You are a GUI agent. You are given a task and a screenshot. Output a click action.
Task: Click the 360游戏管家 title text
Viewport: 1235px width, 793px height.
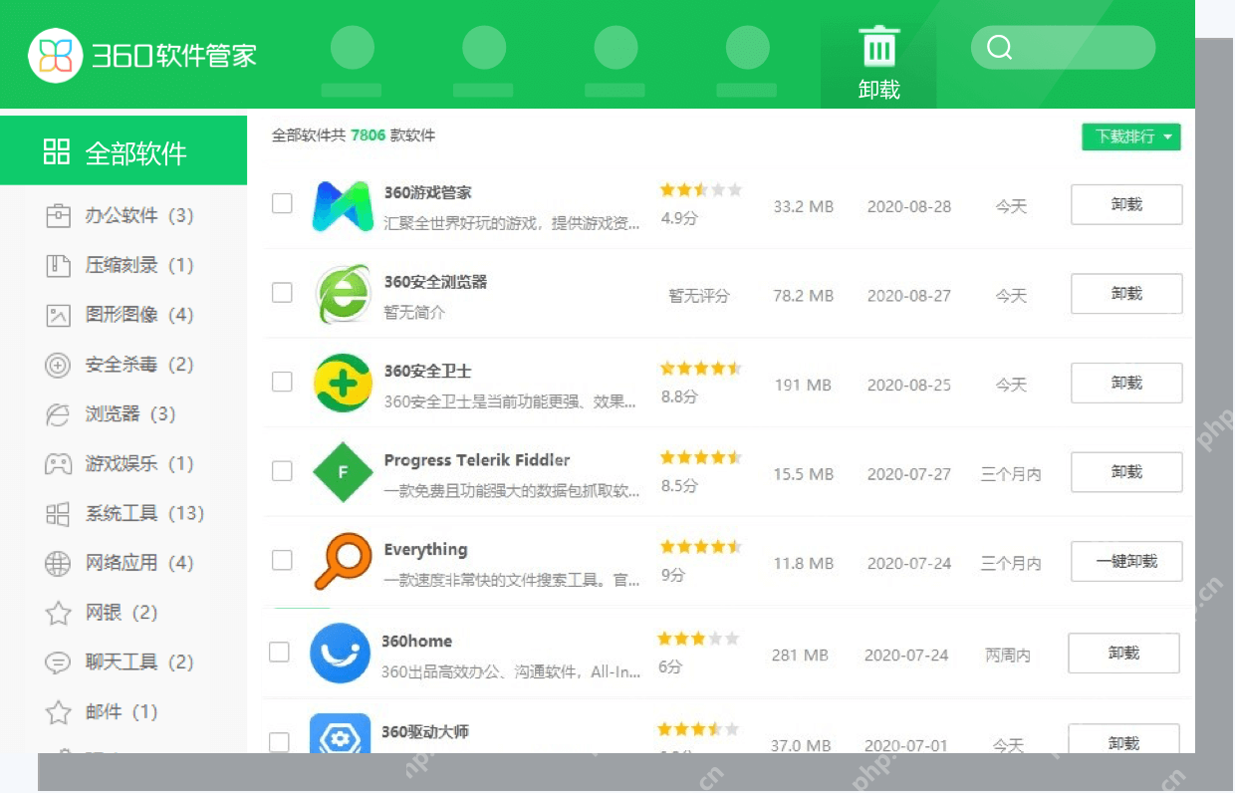427,192
